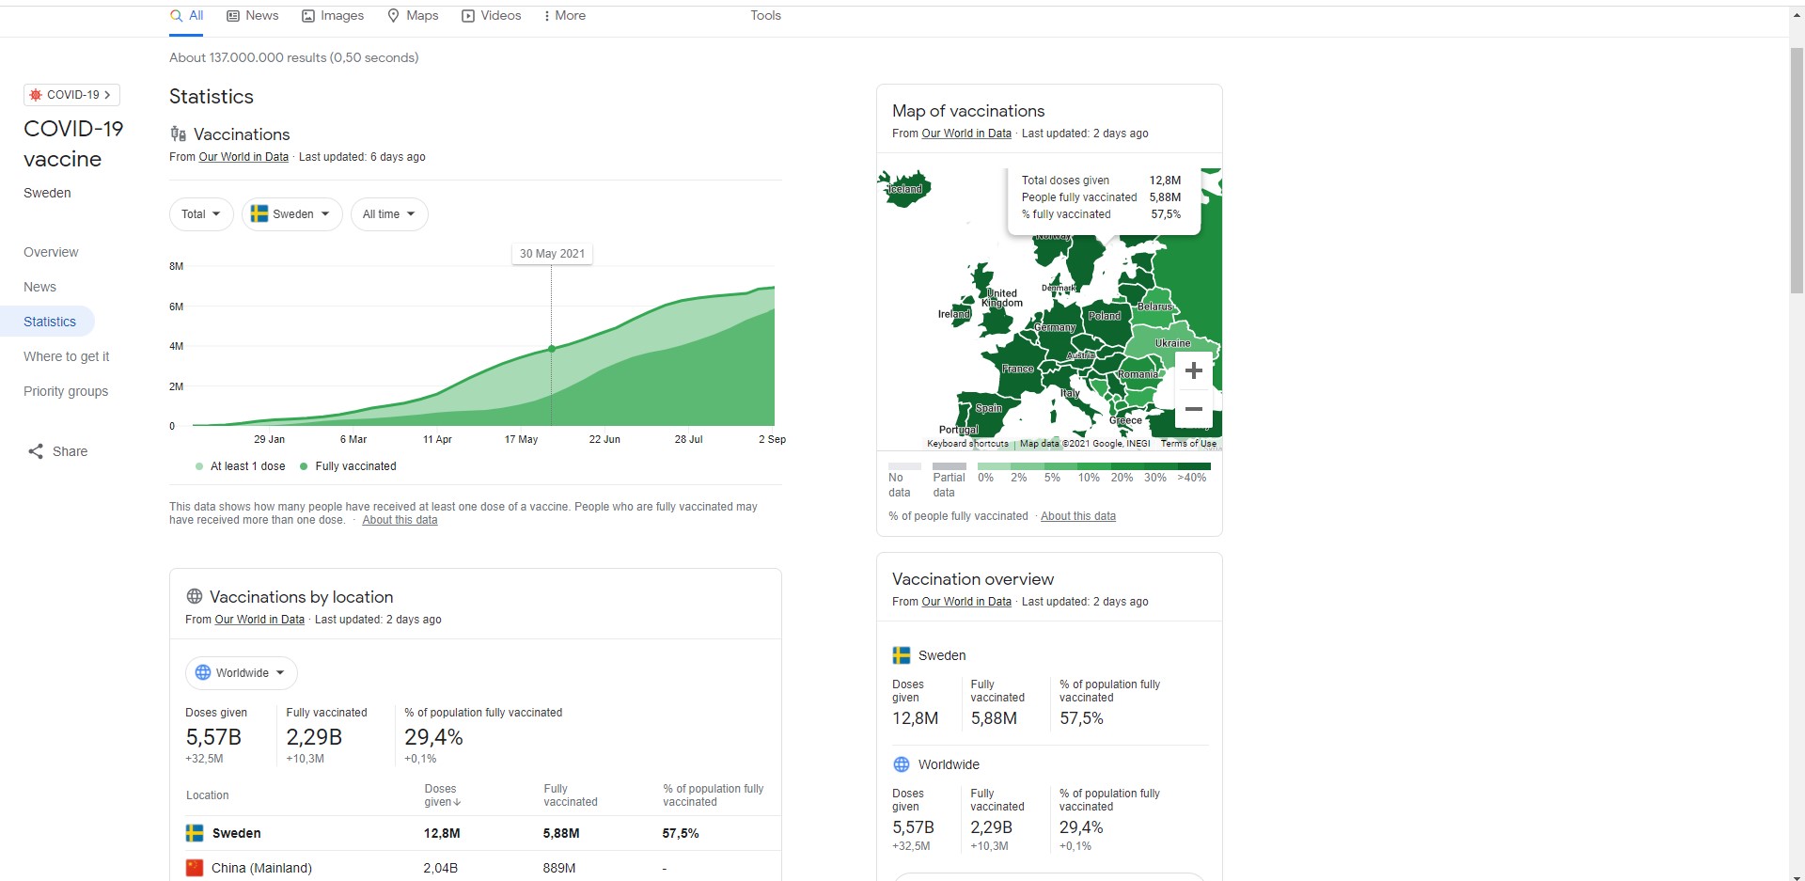Expand the All time range dropdown
1805x881 pixels.
pyautogui.click(x=389, y=214)
